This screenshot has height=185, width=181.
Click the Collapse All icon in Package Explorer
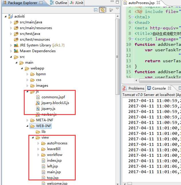click(96, 10)
